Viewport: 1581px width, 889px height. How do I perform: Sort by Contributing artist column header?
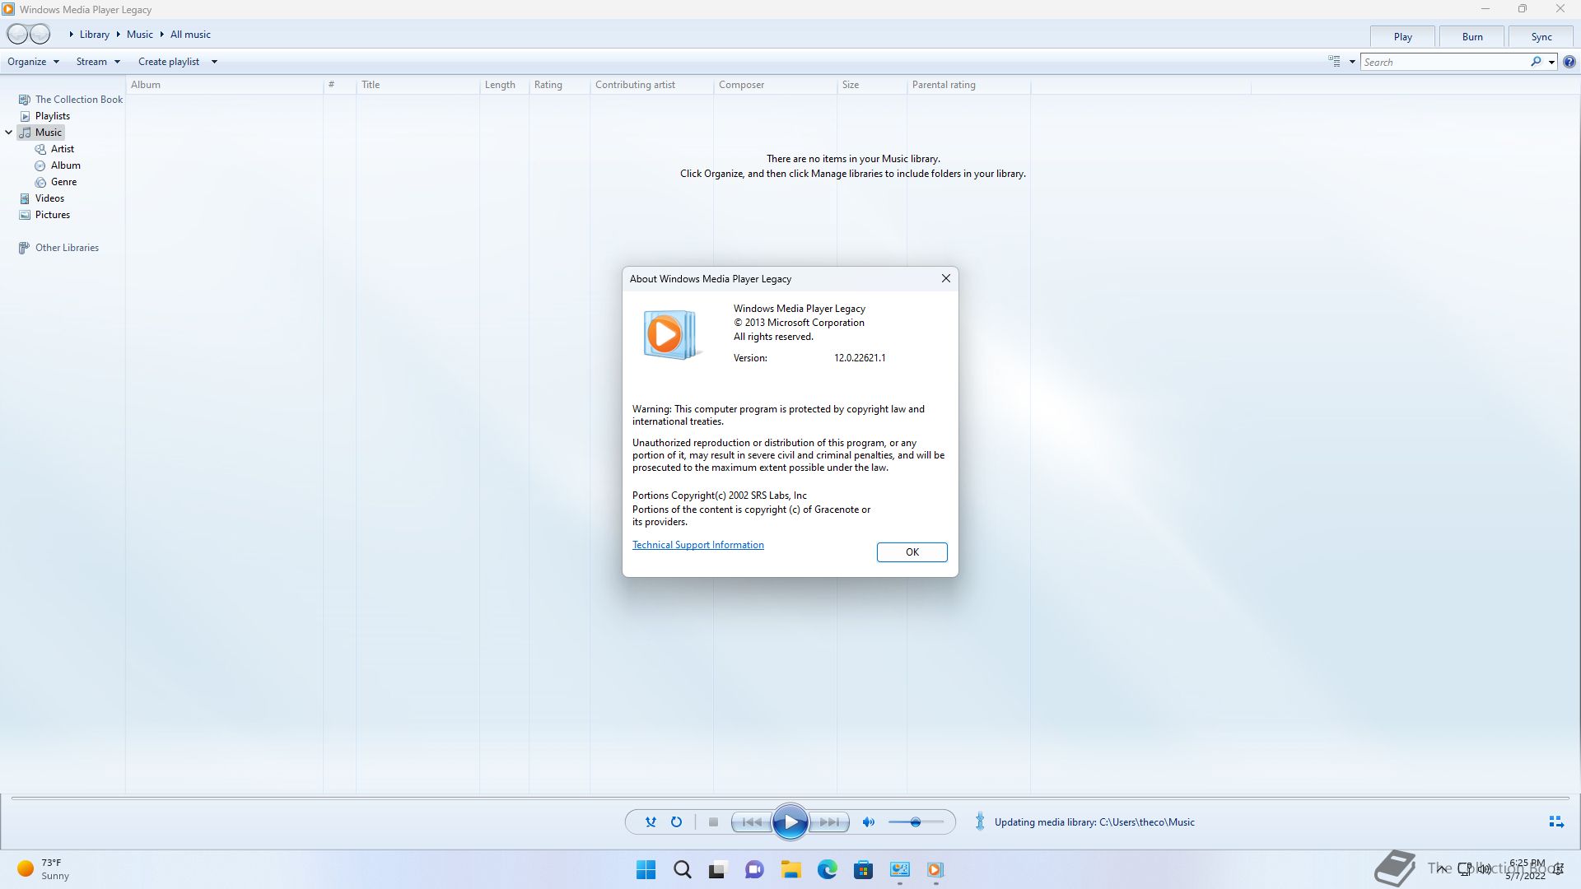651,85
